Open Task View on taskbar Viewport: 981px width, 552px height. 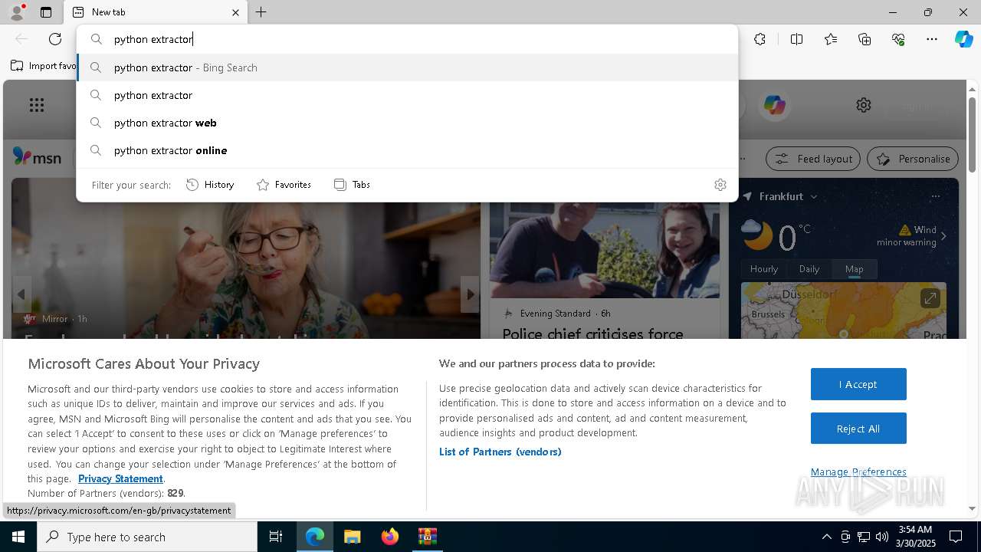point(276,537)
